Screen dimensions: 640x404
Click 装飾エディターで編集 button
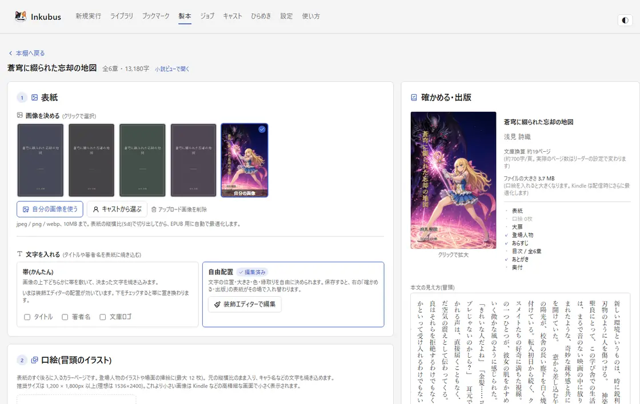coord(245,304)
